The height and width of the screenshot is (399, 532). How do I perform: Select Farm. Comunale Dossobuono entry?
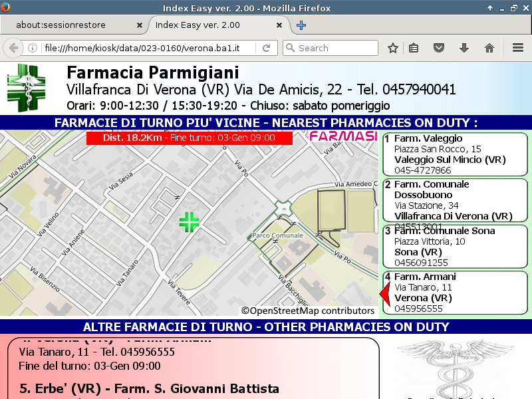(454, 200)
